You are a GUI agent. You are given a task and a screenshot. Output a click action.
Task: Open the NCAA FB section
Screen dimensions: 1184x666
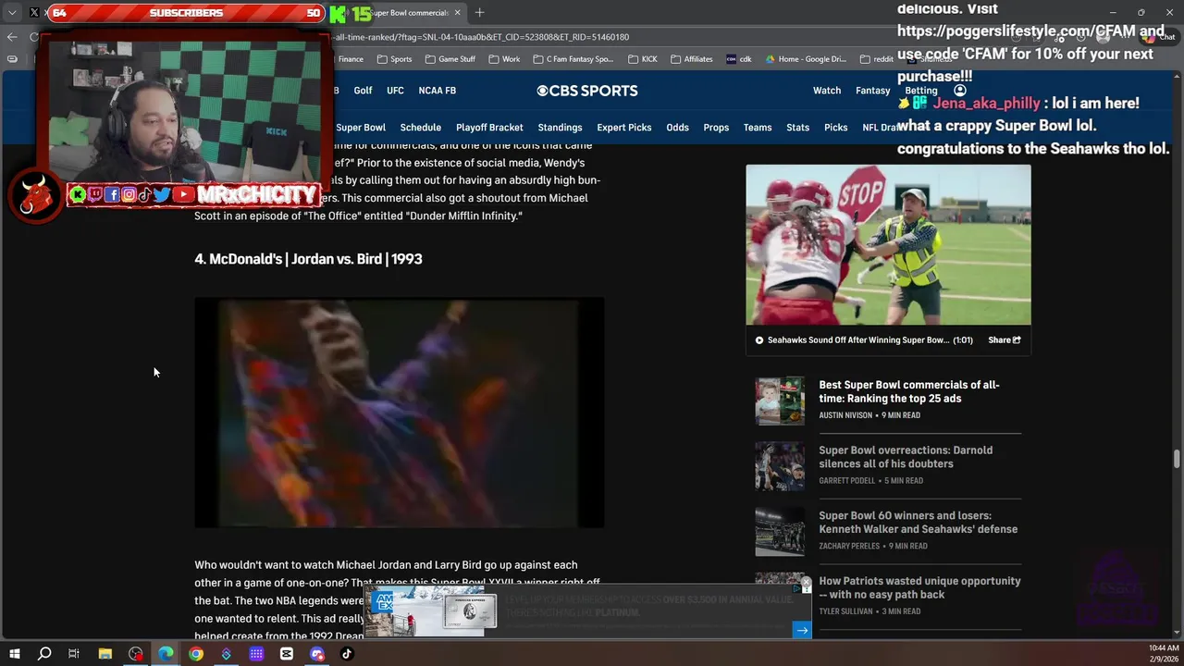[x=437, y=91]
